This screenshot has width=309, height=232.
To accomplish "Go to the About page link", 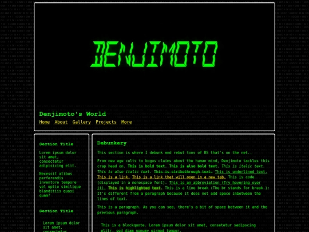I will pos(61,122).
